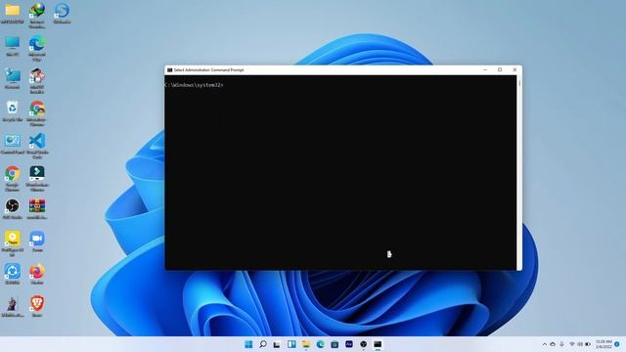Open the round black app on the taskbar
This screenshot has height=352, width=626.
363,344
